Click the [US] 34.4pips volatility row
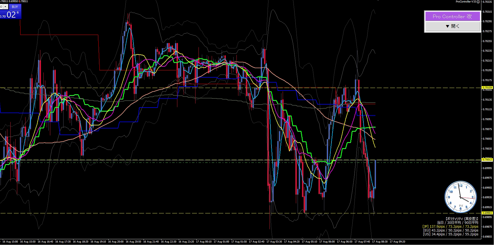494x245 pixels. 451,234
